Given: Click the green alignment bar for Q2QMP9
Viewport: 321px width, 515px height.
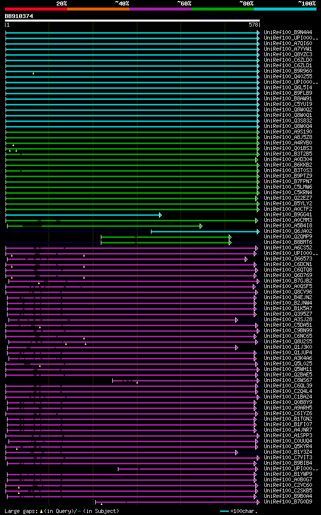Looking at the screenshot, I should (x=166, y=237).
